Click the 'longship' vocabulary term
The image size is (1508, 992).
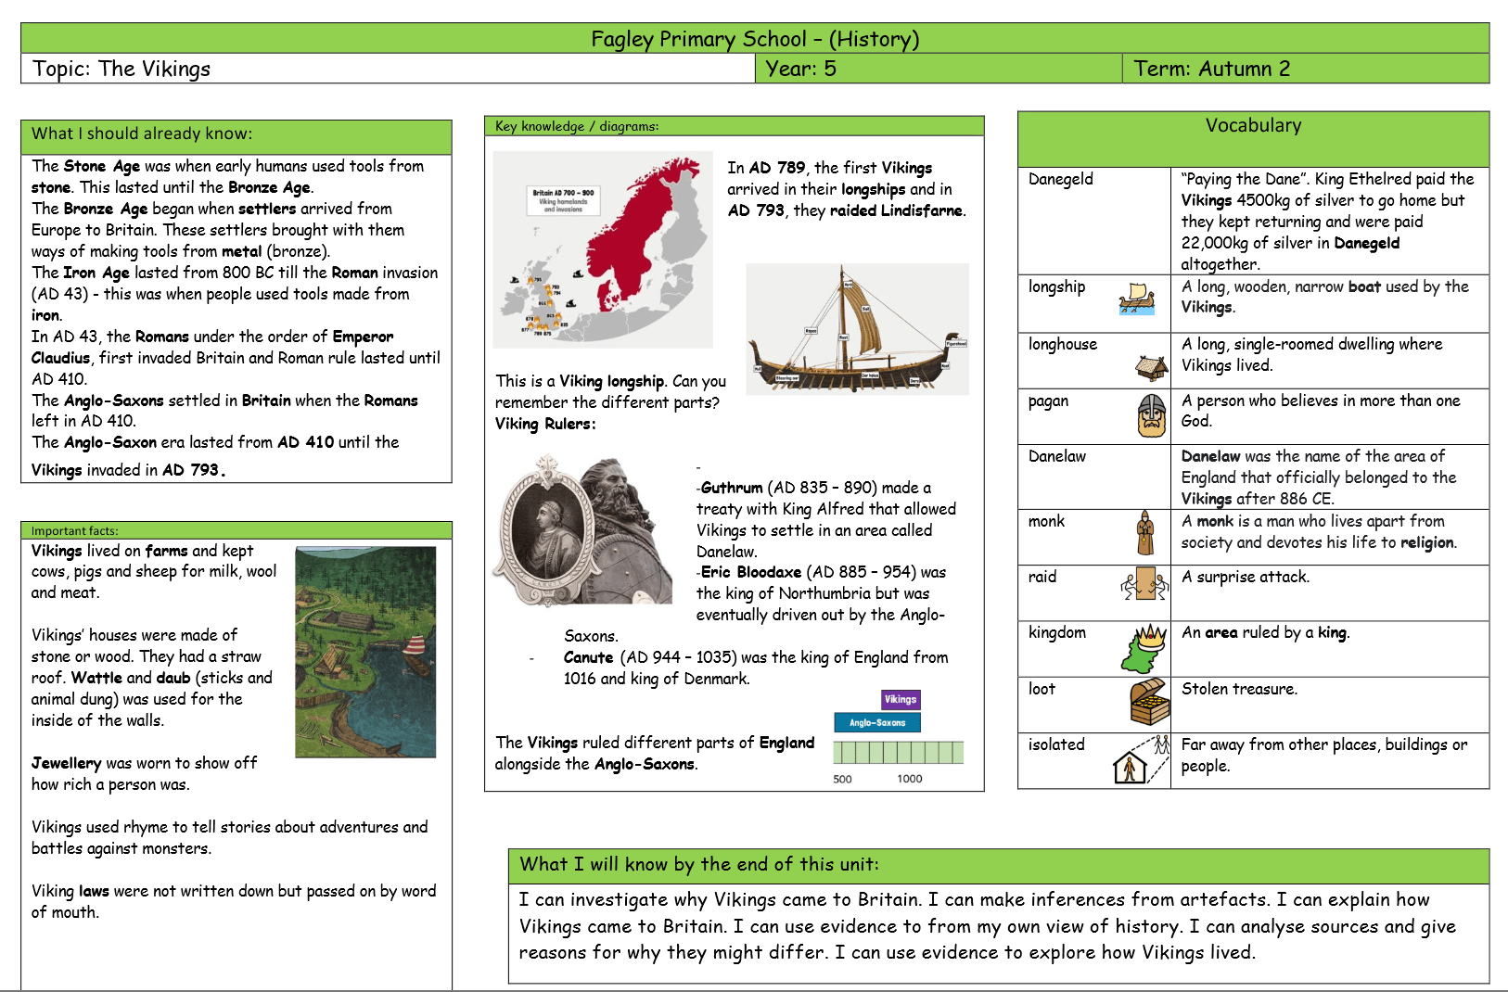1056,286
